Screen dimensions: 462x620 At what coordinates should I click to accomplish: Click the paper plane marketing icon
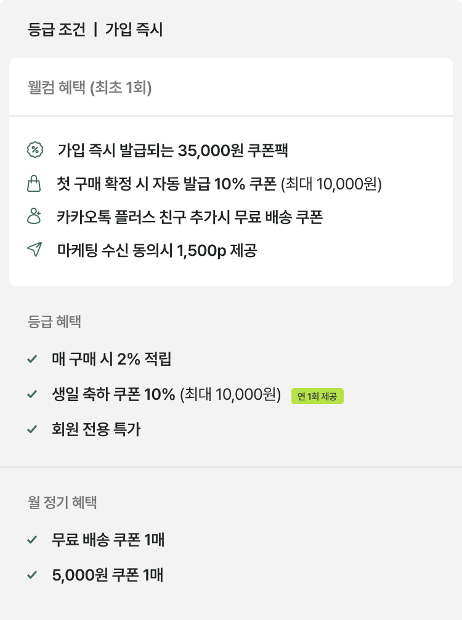[x=35, y=250]
